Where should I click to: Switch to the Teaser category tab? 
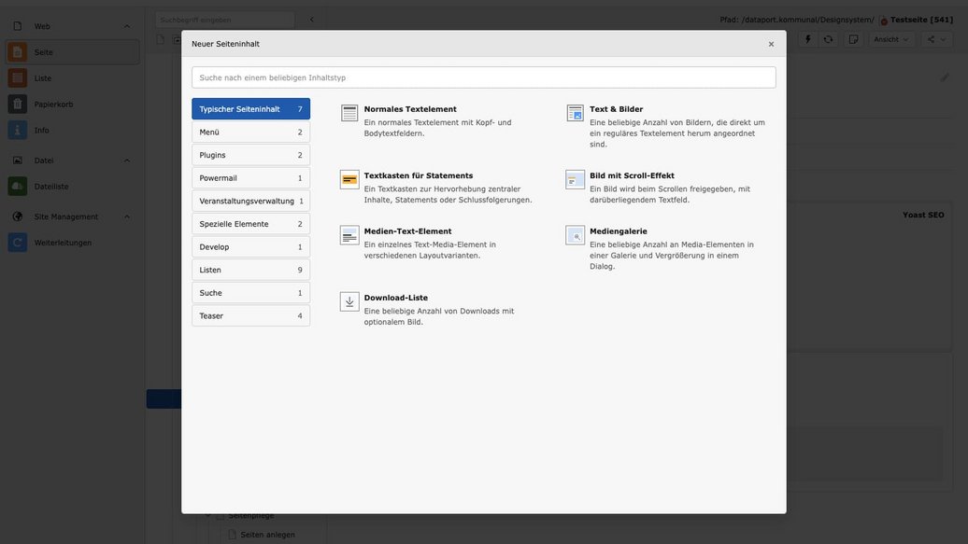pos(250,316)
